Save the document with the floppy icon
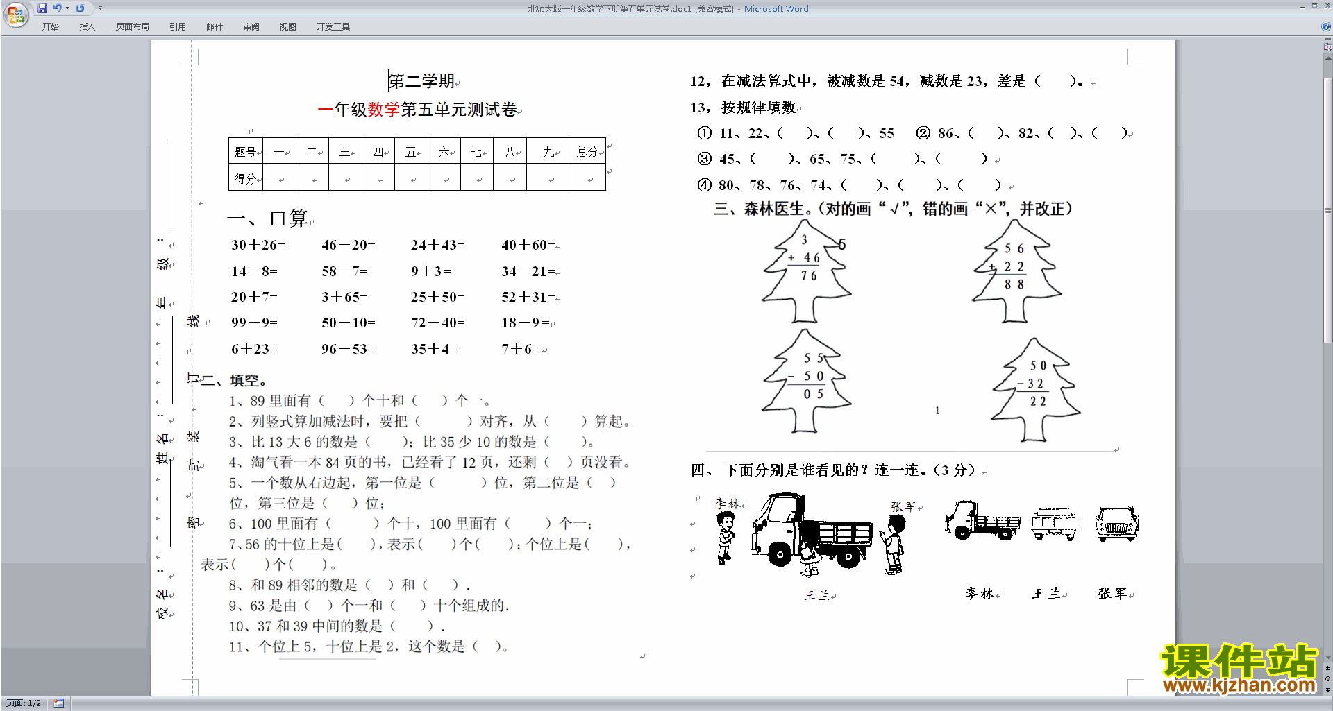Screen dimensions: 1333x711 click(x=42, y=8)
